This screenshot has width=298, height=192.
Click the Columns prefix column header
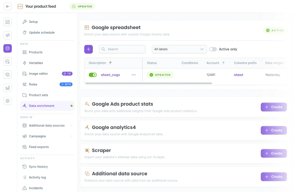[x=245, y=63]
